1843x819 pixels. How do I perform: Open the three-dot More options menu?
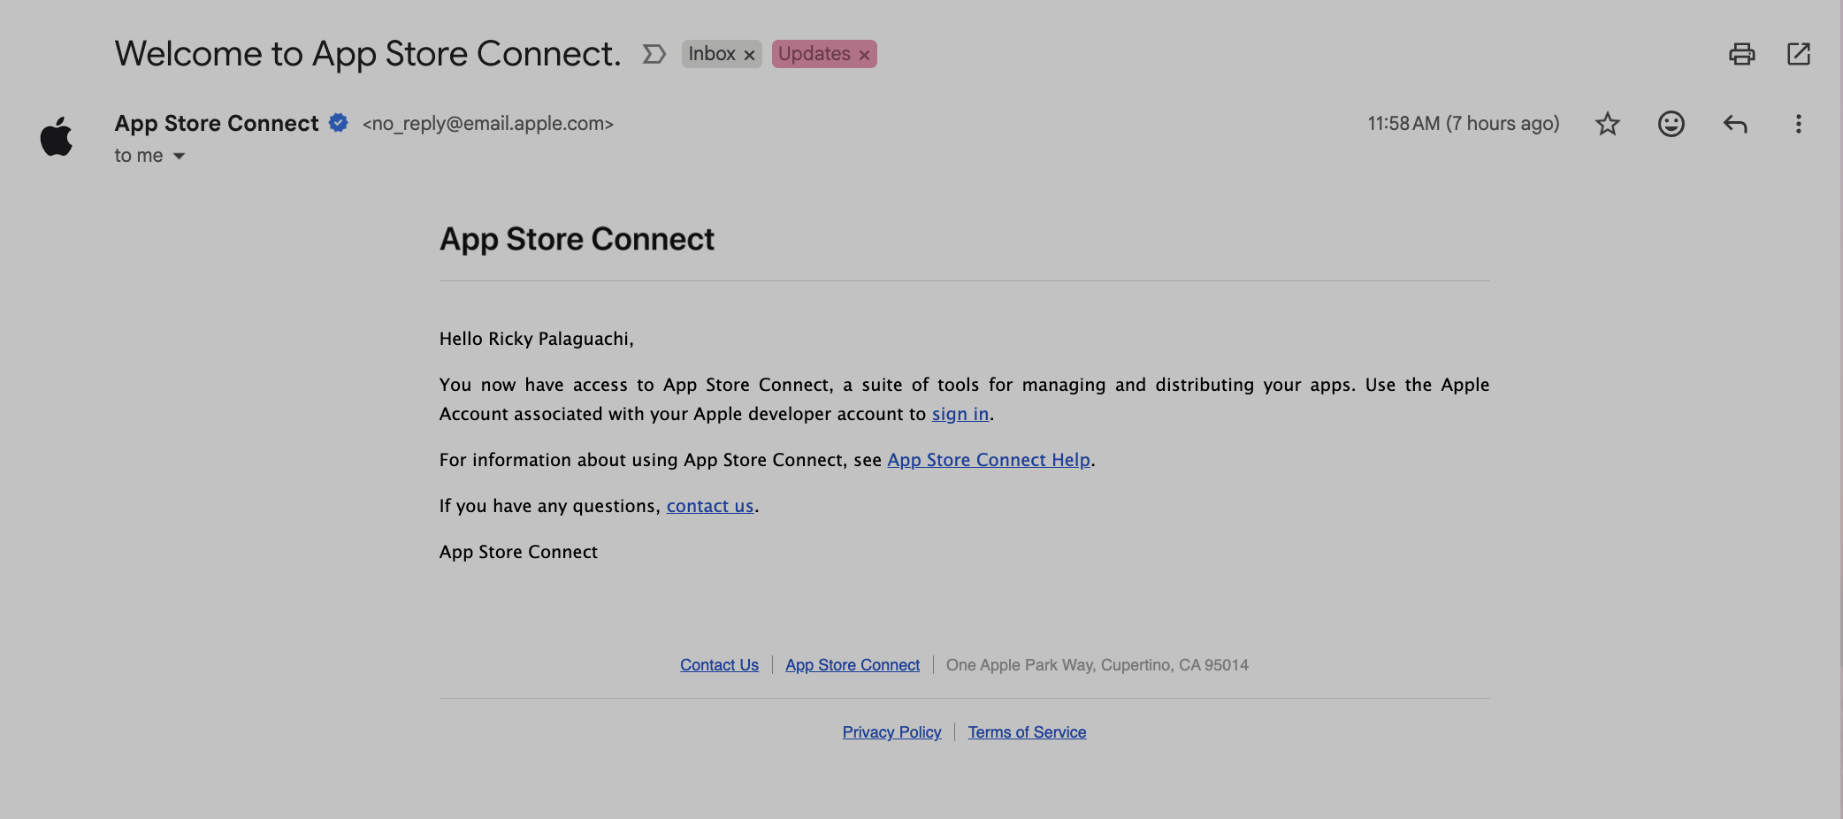pyautogui.click(x=1798, y=124)
